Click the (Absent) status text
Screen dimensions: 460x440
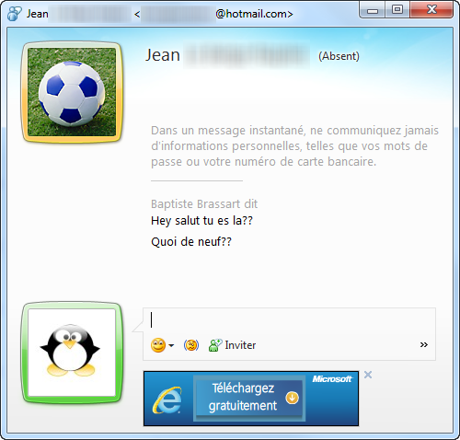(339, 56)
